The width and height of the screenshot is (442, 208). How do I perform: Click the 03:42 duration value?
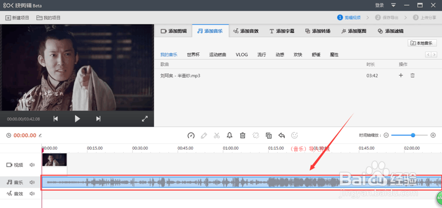point(372,76)
